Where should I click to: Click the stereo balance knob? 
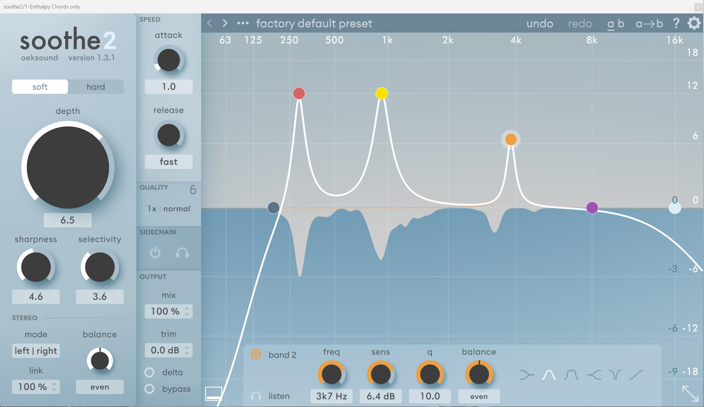pos(100,360)
